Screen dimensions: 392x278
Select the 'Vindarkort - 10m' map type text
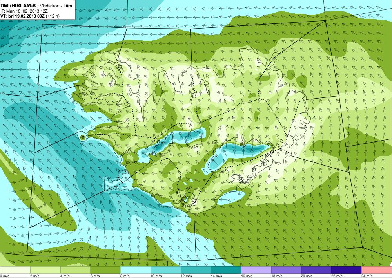click(56, 6)
